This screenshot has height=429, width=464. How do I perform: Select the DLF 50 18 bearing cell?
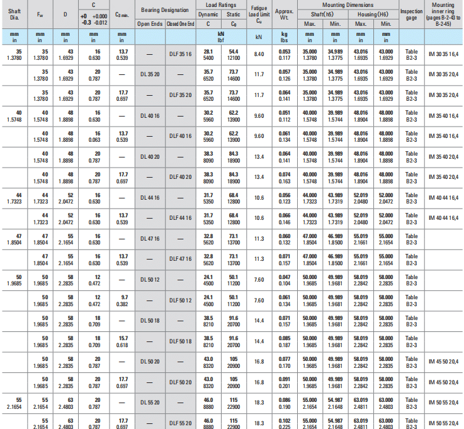180,340
